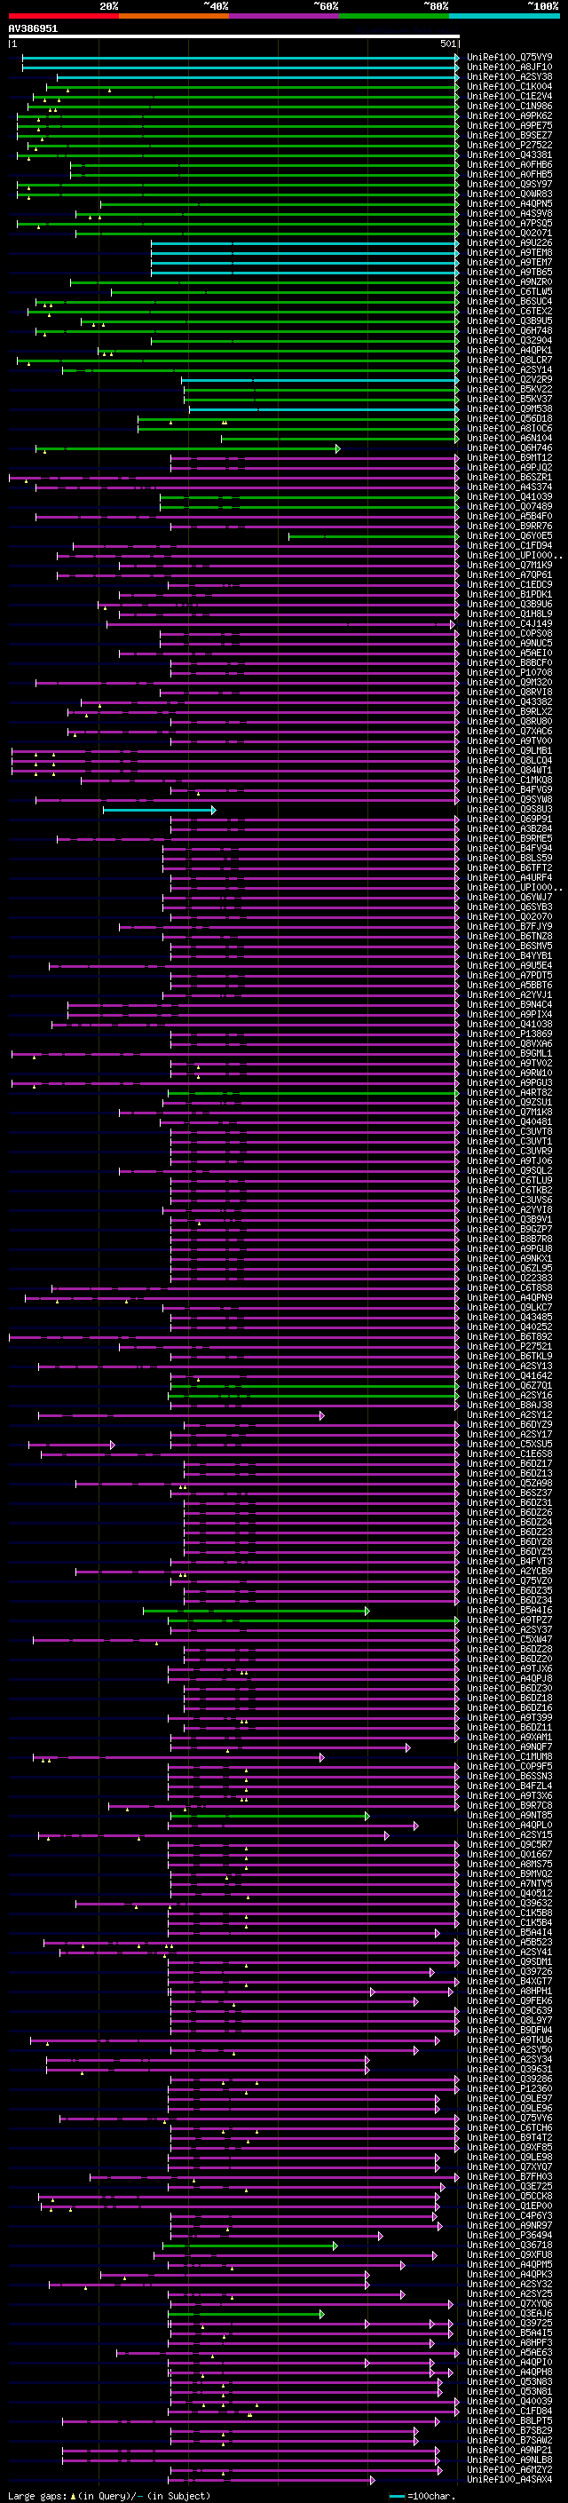This screenshot has width=568, height=2503.
Task: Select hit label UniRef100_Q01667
Action: [509, 1854]
